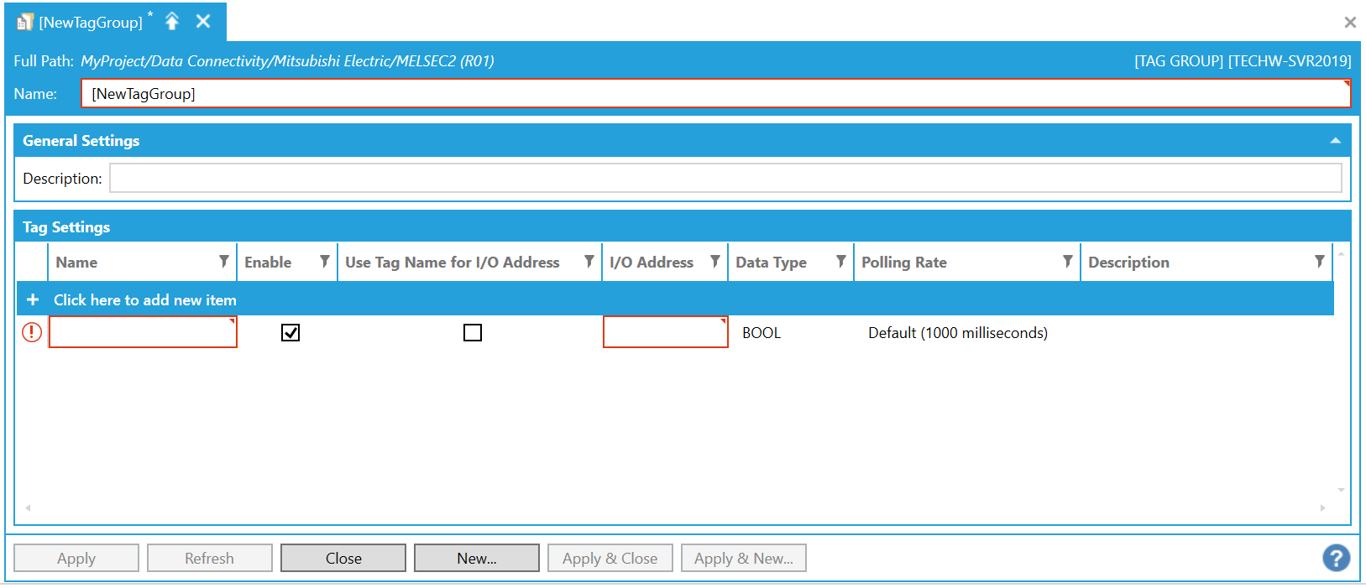Click the tag group icon in the tab
This screenshot has height=588, width=1366.
click(25, 23)
